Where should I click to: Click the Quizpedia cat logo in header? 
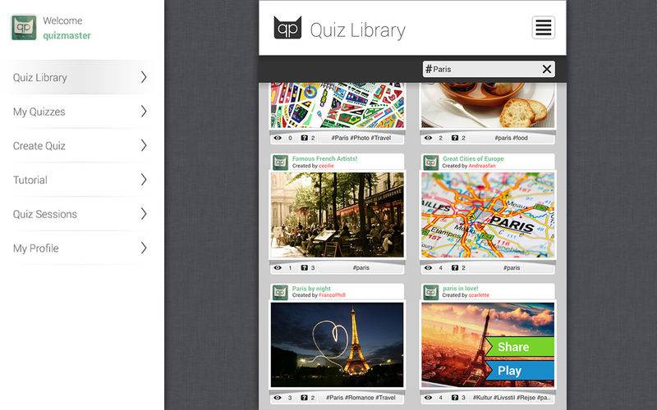click(x=287, y=28)
